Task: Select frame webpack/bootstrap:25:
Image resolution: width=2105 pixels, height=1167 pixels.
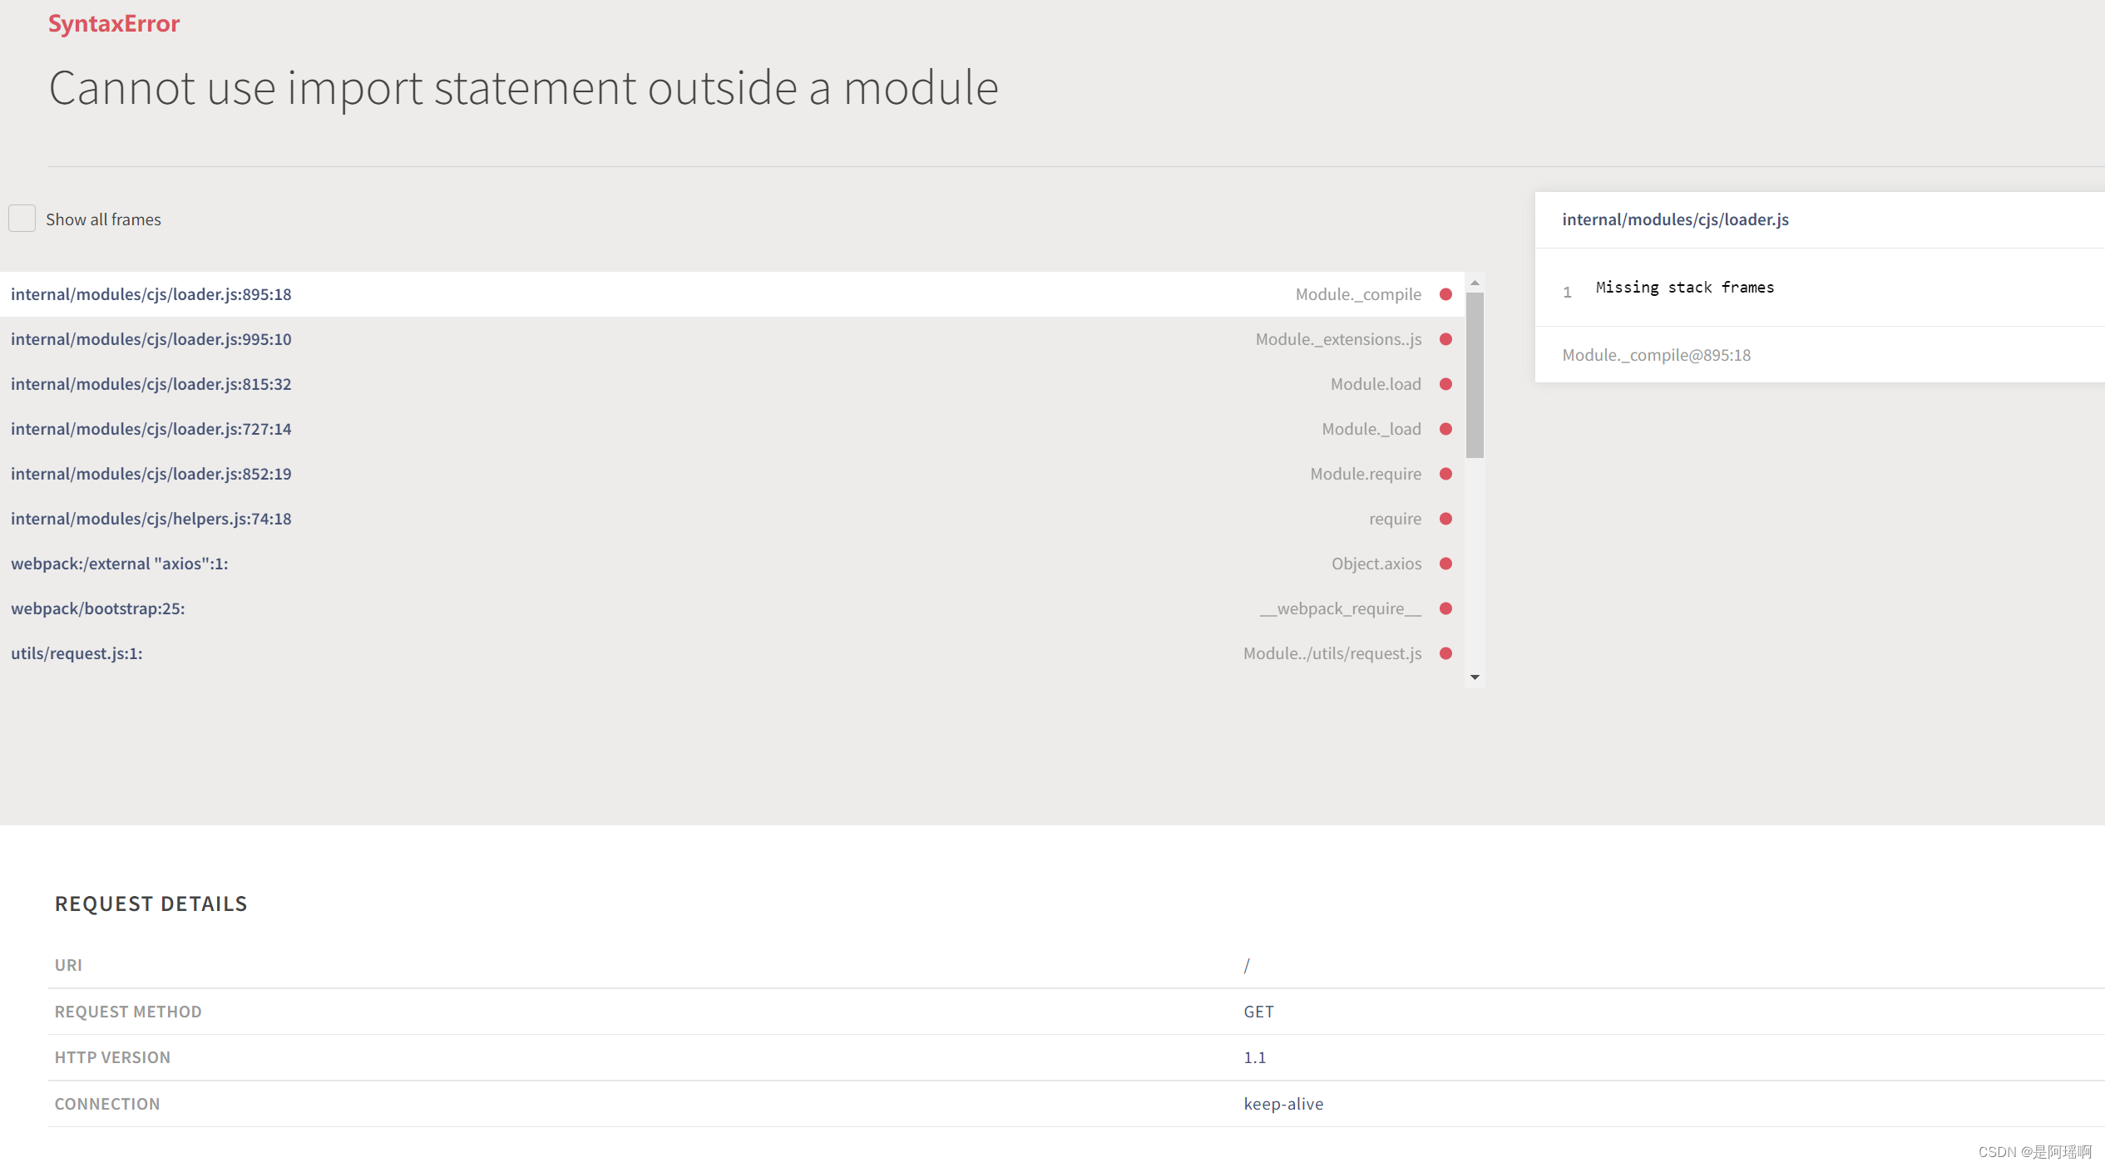Action: click(732, 608)
